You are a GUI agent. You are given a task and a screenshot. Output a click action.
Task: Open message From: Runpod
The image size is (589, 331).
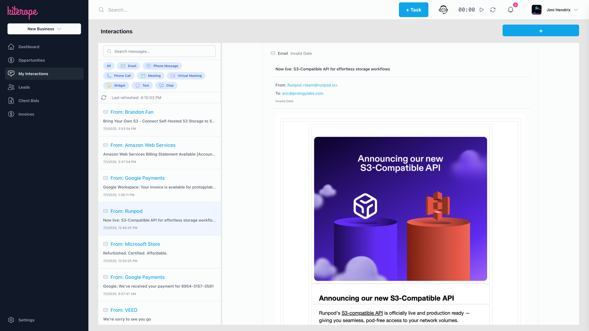tap(159, 219)
